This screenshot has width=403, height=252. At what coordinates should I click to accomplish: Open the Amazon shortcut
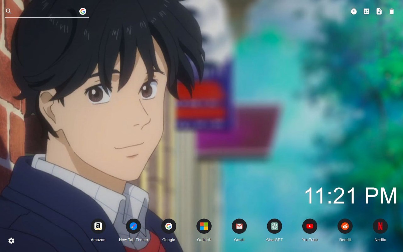pyautogui.click(x=98, y=226)
